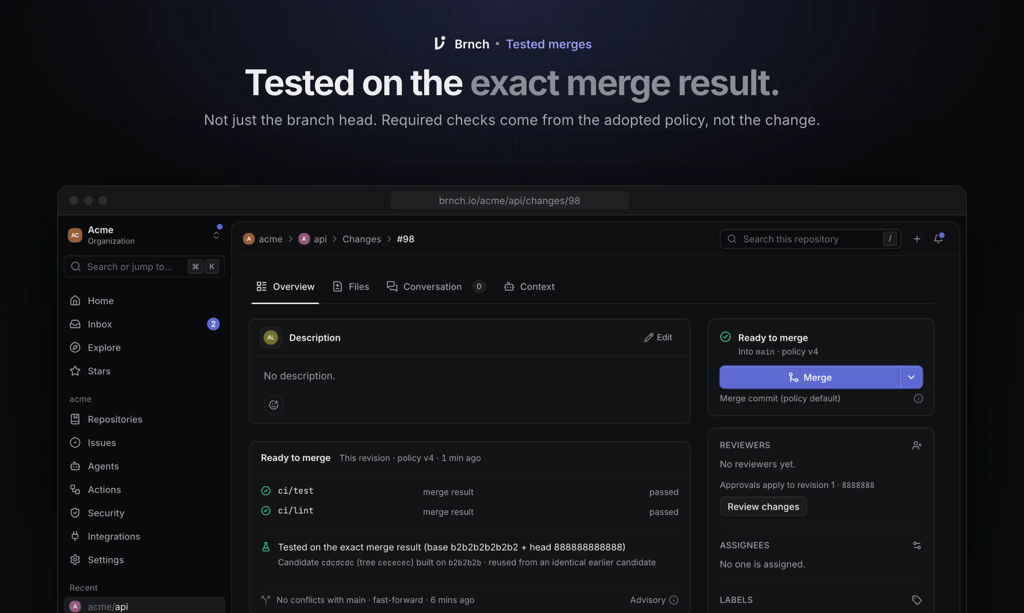1024x613 pixels.
Task: Show merge commit policy info icon
Action: pos(918,398)
